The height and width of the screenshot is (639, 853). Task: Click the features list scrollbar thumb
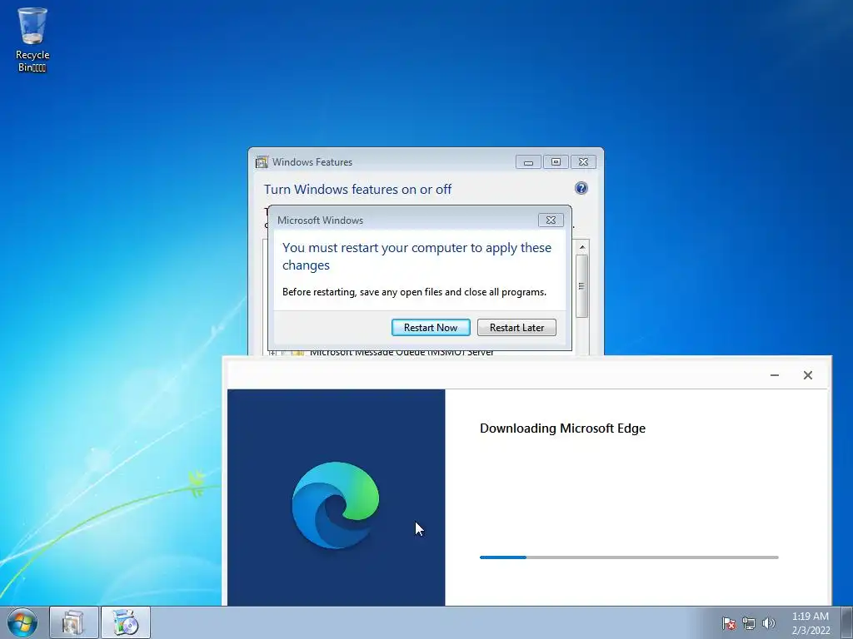[582, 286]
